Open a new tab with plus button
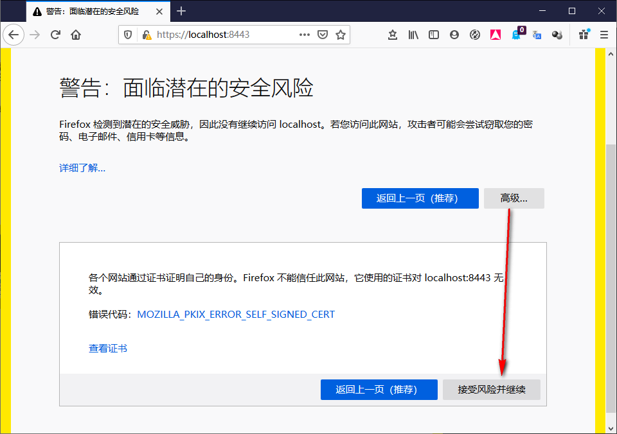Screen dimensions: 617x434 pyautogui.click(x=181, y=12)
